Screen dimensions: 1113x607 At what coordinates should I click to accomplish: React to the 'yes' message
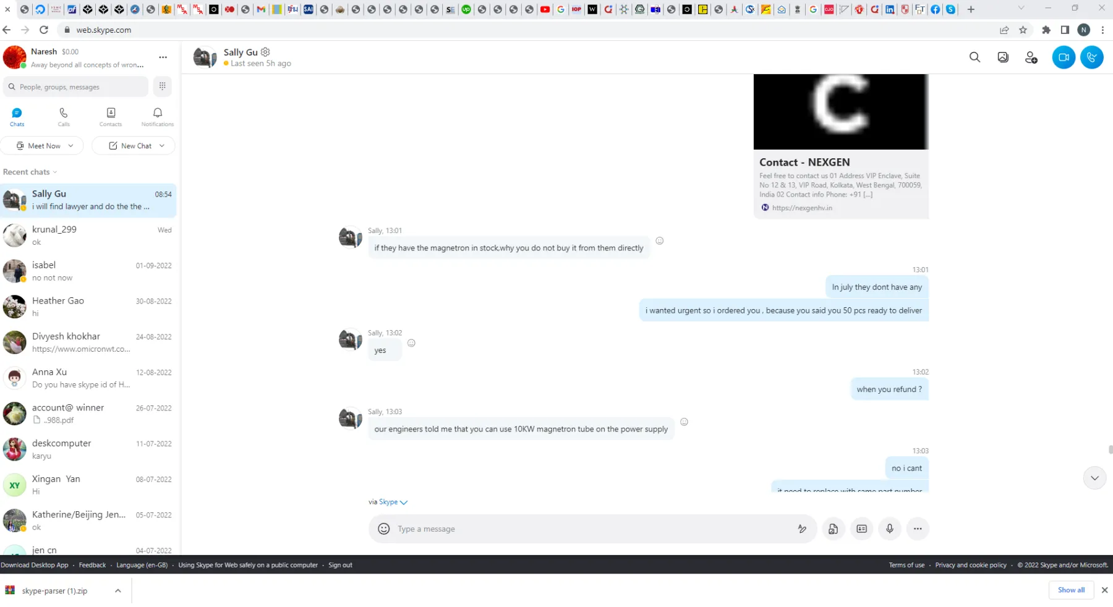click(x=411, y=343)
